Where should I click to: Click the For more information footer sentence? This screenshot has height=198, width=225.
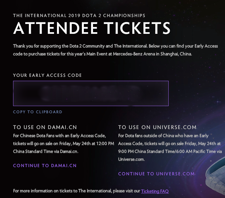click(x=91, y=191)
